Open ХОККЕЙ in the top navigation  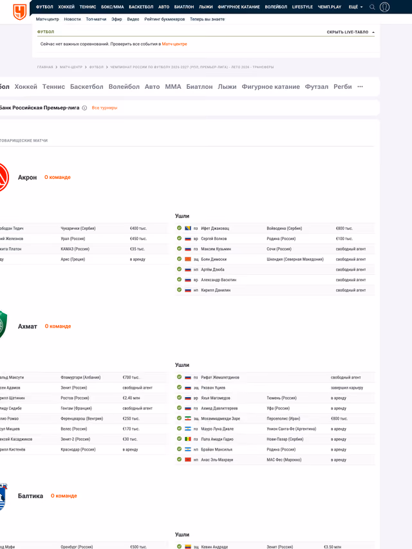[66, 7]
